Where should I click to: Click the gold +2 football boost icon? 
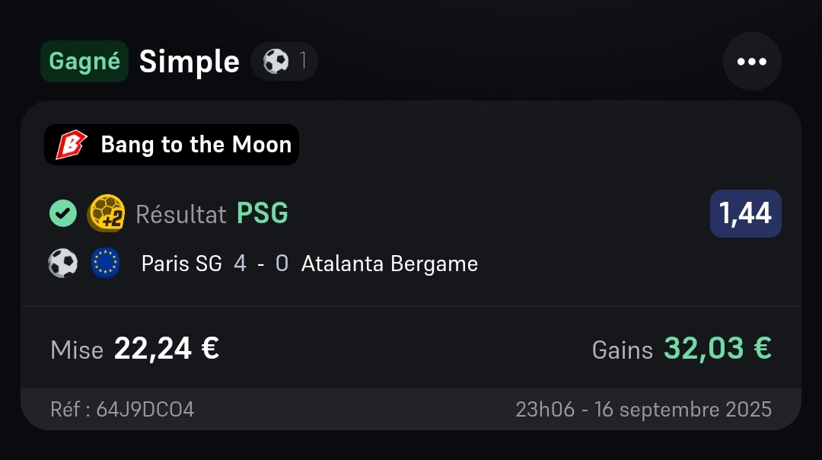click(x=107, y=214)
